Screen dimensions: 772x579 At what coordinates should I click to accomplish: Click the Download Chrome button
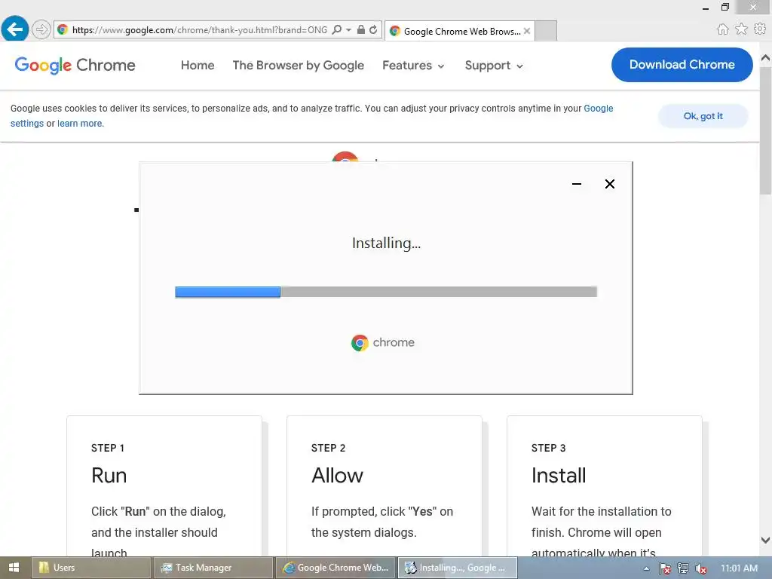682,65
